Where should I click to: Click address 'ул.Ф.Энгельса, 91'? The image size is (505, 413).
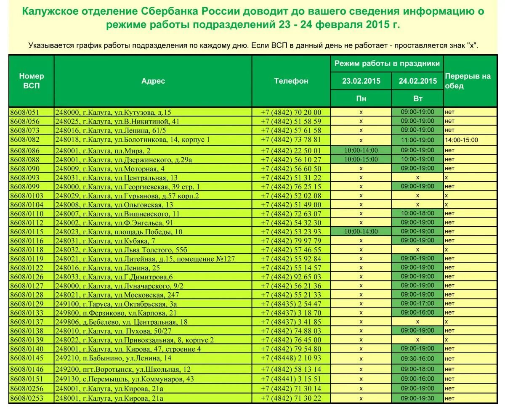coord(144,223)
